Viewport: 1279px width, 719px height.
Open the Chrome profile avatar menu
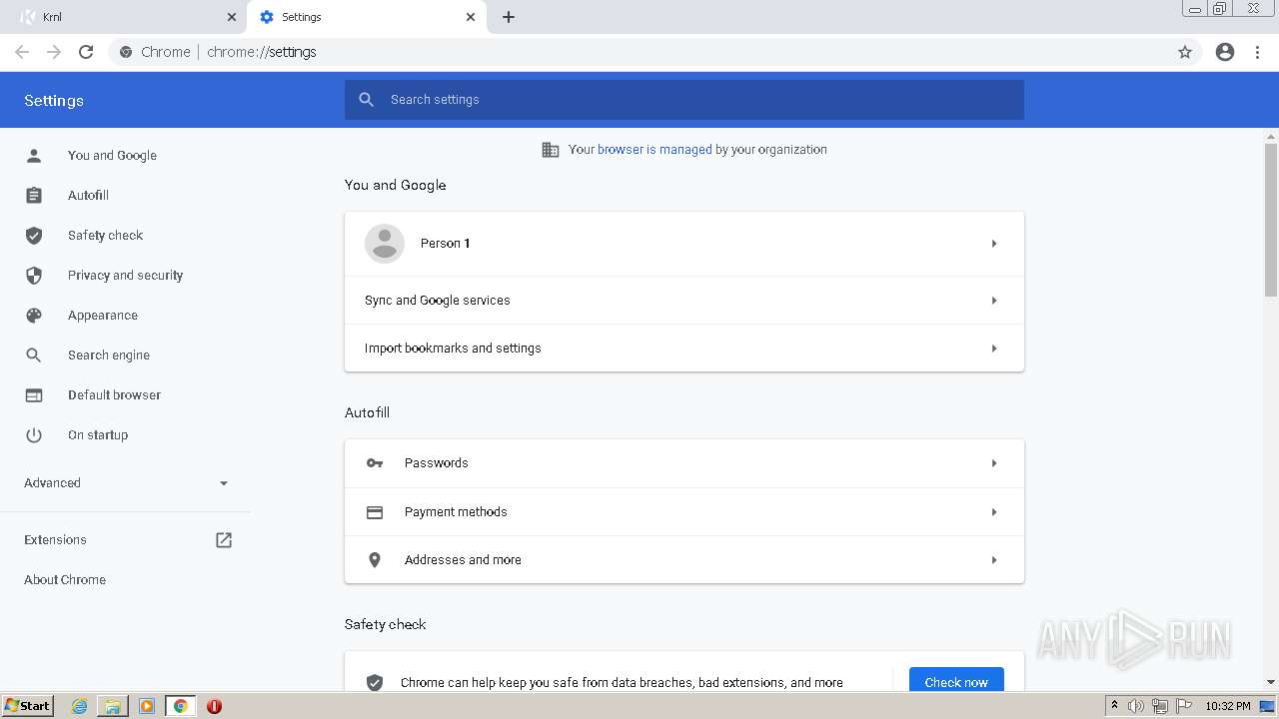pyautogui.click(x=1225, y=52)
